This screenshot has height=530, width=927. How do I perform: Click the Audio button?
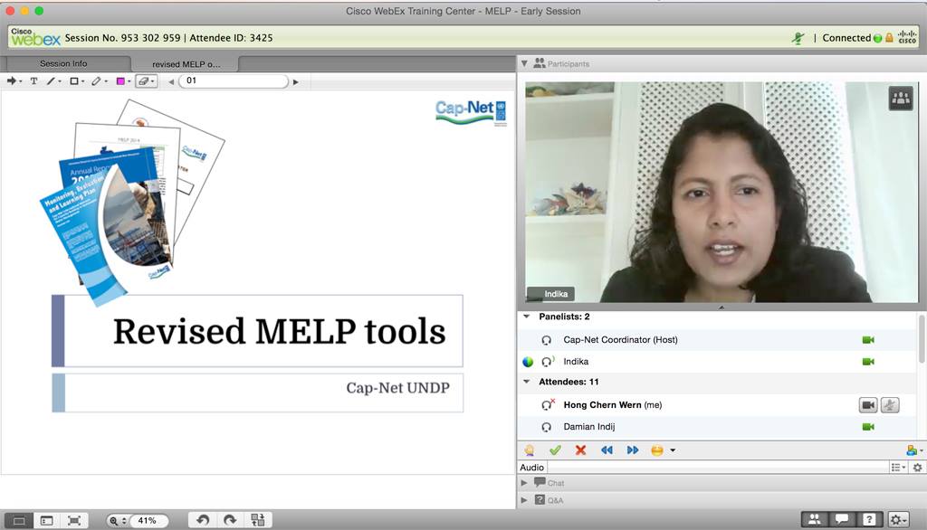(532, 468)
